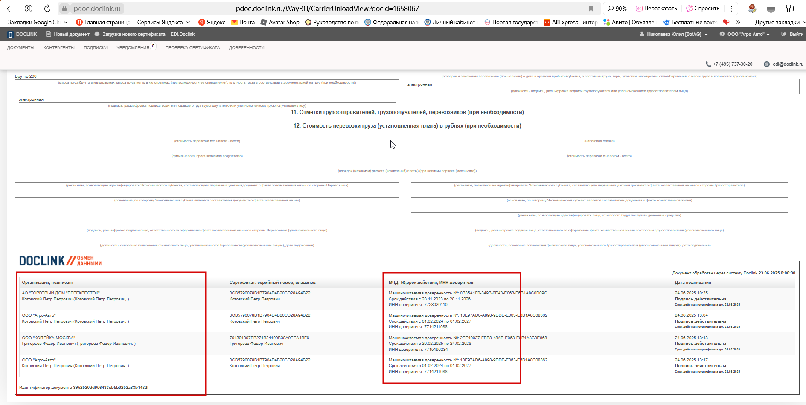The height and width of the screenshot is (405, 806).
Task: Open the Личный кабинет bookmark
Action: [x=451, y=22]
